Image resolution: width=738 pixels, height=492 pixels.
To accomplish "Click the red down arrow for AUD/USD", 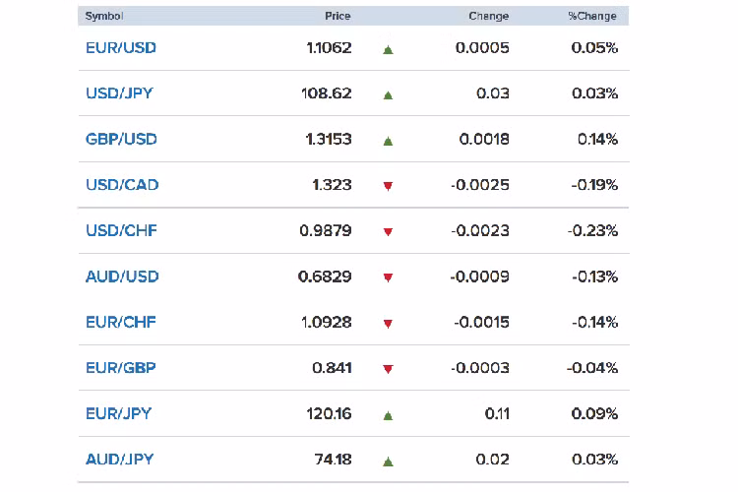I will click(388, 277).
